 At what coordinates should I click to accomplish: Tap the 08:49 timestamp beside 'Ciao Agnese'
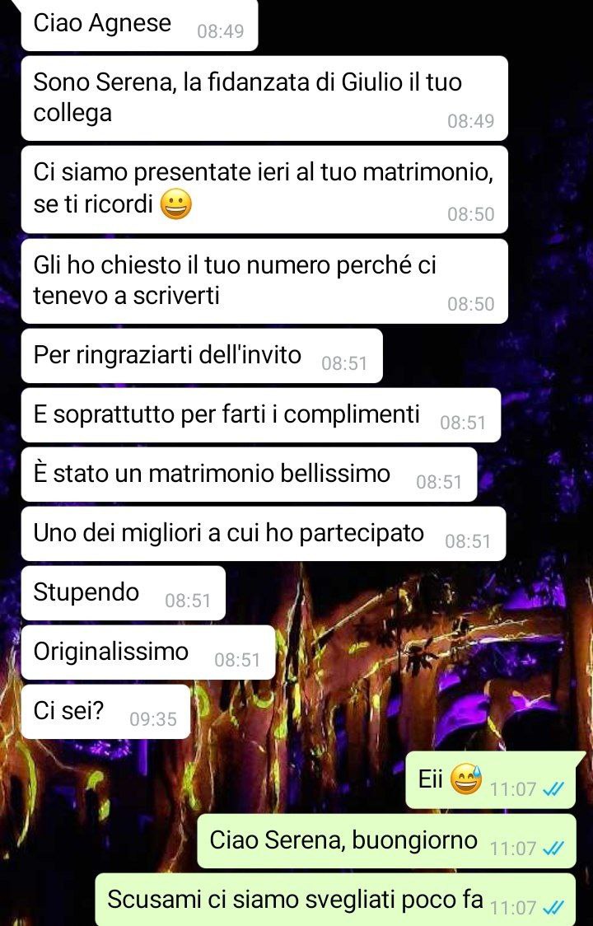point(220,31)
